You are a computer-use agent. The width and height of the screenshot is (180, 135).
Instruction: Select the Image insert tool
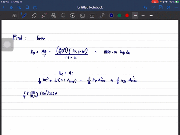point(82,16)
